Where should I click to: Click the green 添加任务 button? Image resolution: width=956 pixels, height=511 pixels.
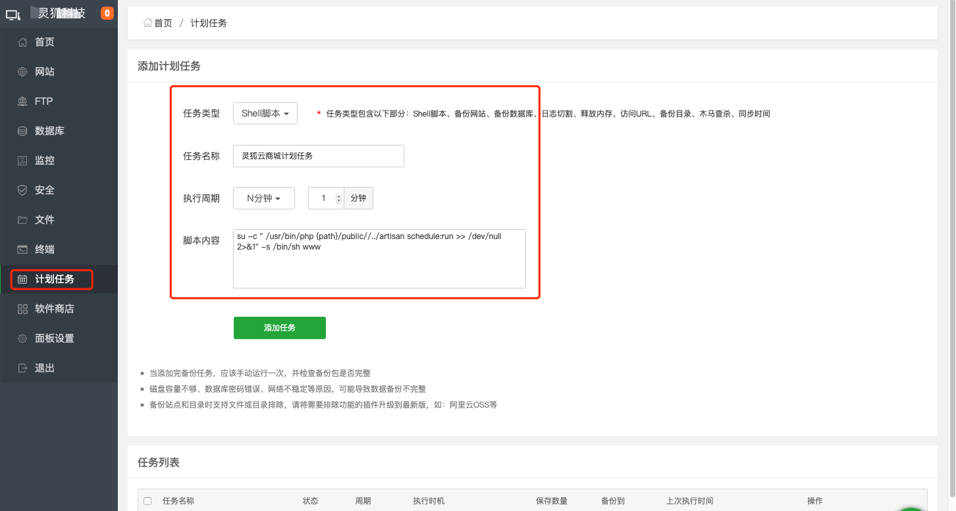click(280, 328)
